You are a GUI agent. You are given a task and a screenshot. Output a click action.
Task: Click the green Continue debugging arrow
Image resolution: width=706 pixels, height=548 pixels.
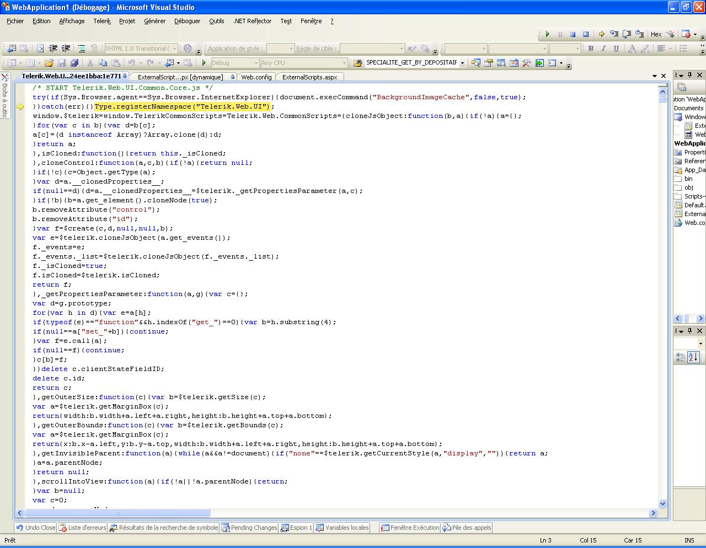pyautogui.click(x=547, y=34)
